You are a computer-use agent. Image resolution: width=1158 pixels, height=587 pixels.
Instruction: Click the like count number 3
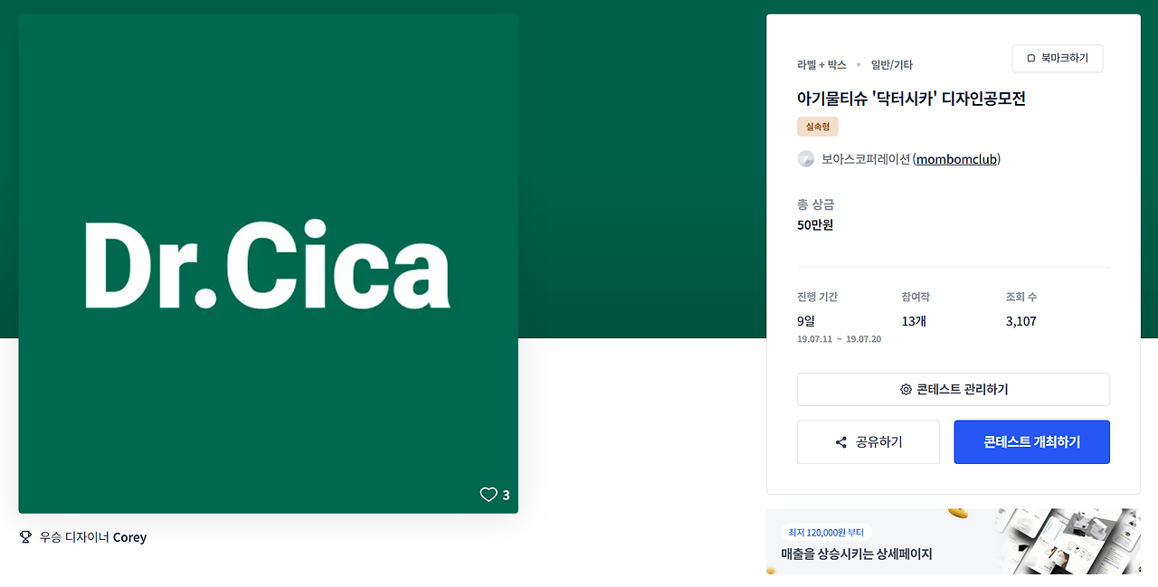(x=506, y=496)
